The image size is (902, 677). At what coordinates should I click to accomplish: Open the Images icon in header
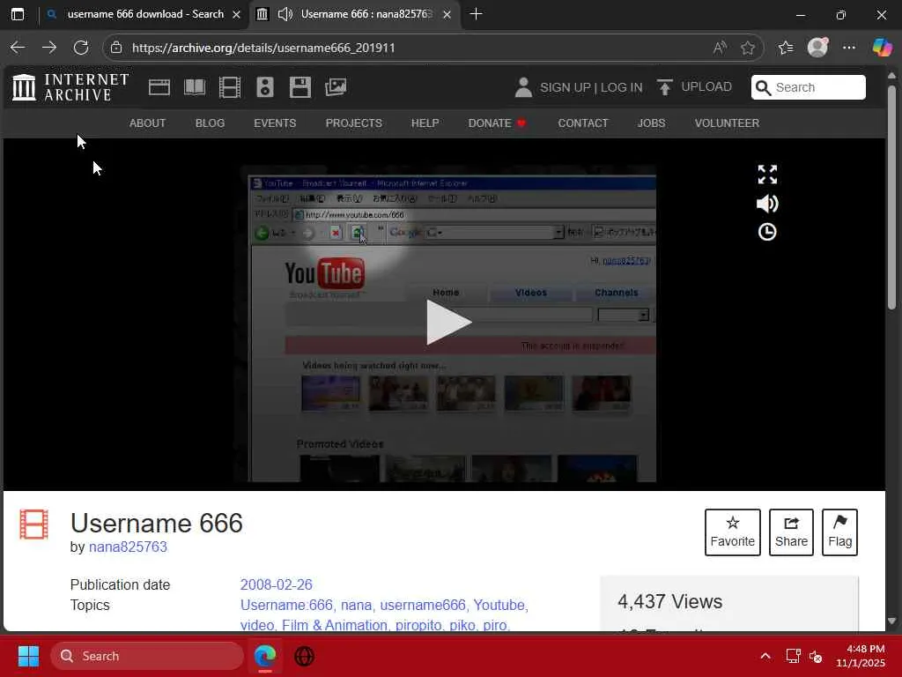point(336,87)
